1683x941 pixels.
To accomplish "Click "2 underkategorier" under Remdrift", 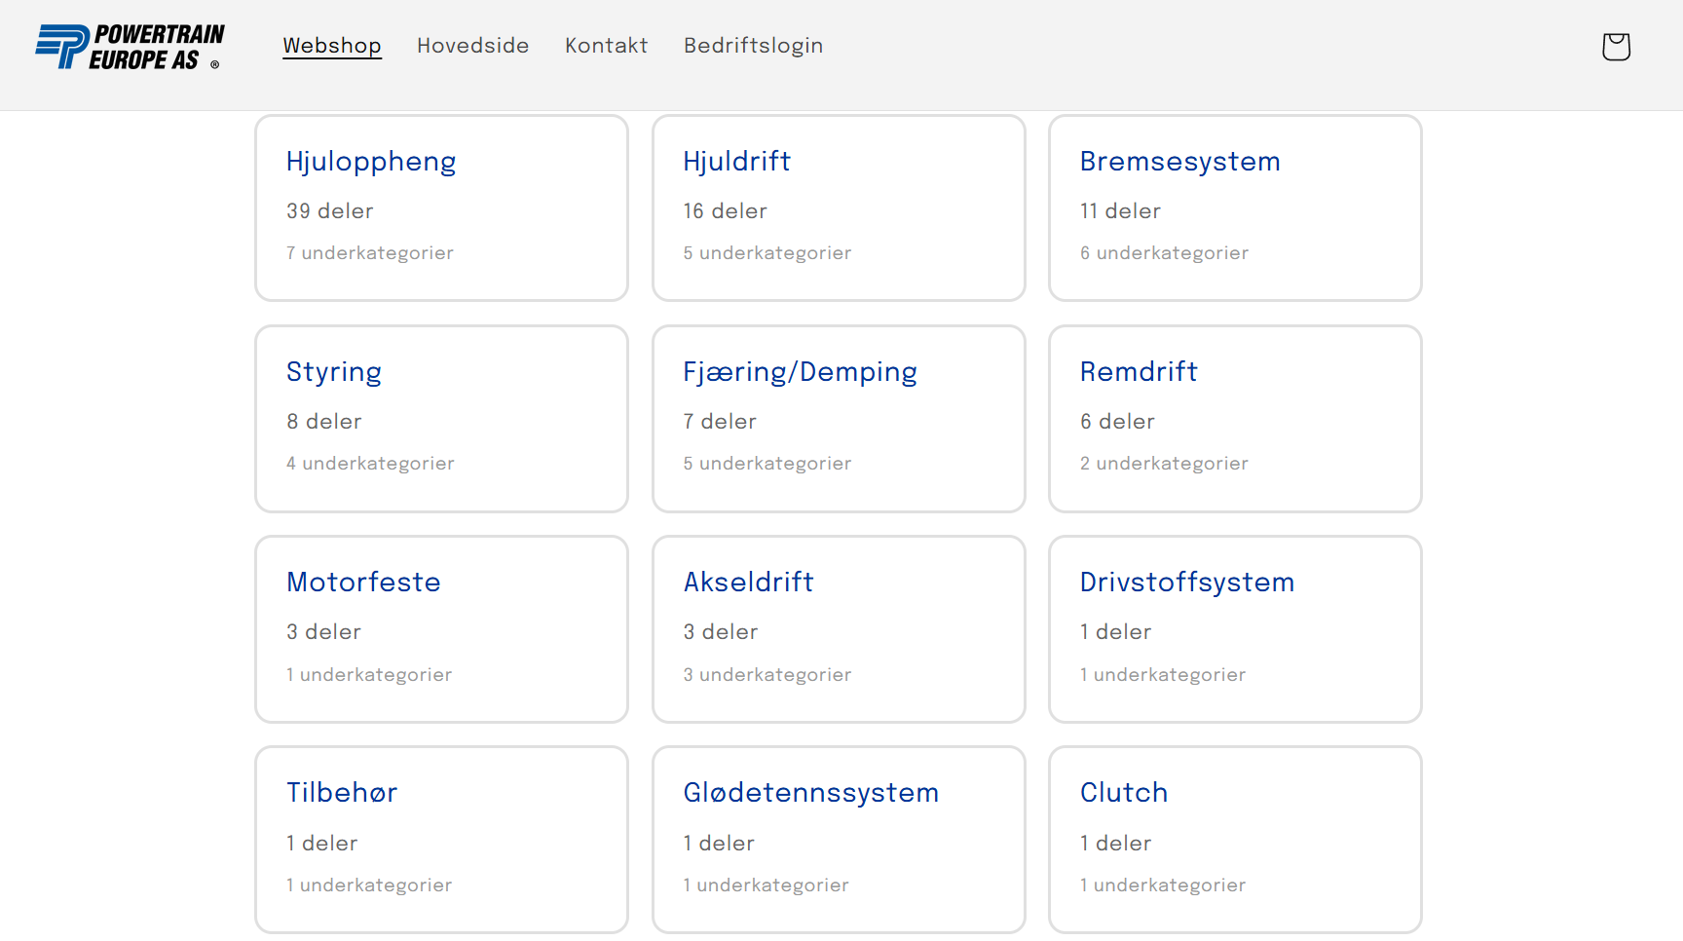I will click(x=1165, y=464).
